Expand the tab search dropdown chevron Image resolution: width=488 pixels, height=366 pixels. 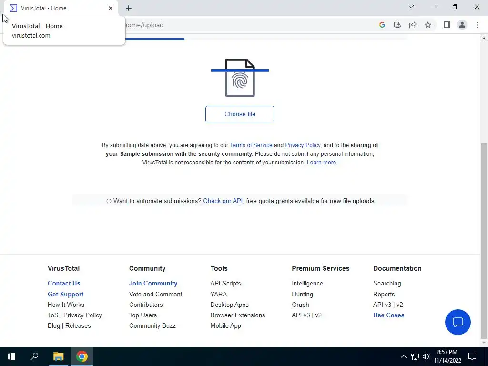coord(411,7)
